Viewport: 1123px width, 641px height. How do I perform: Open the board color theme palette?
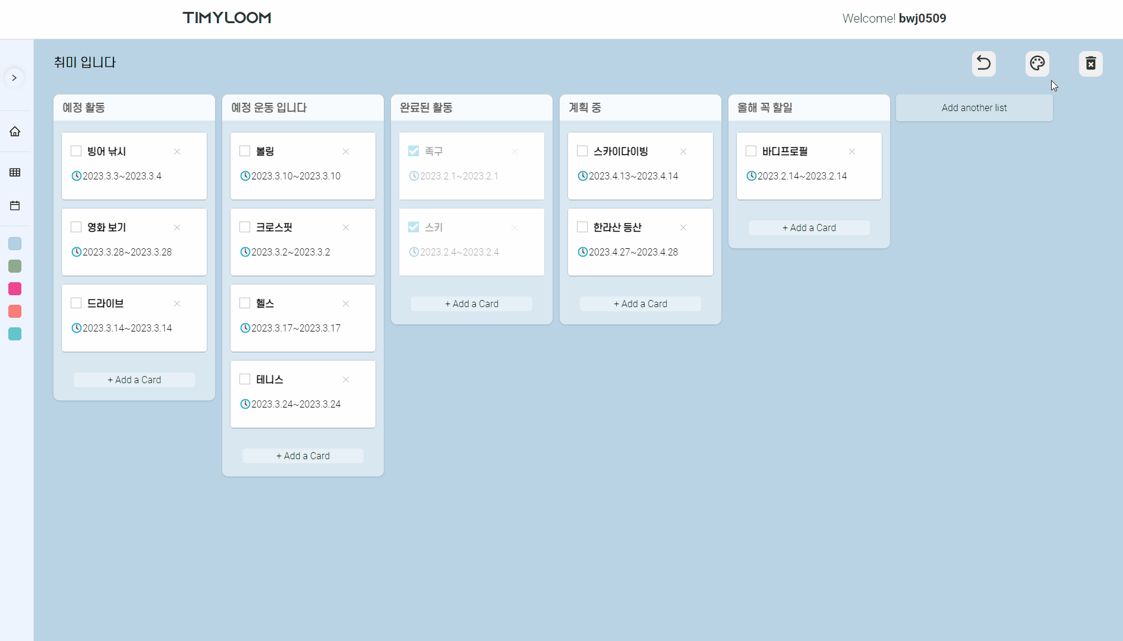point(1037,64)
